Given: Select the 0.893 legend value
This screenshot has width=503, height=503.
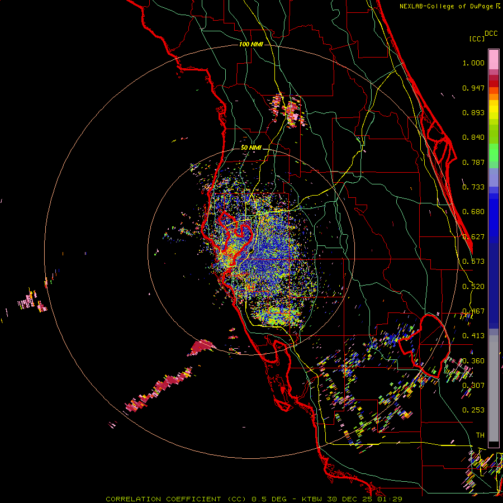Looking at the screenshot, I should click(473, 112).
